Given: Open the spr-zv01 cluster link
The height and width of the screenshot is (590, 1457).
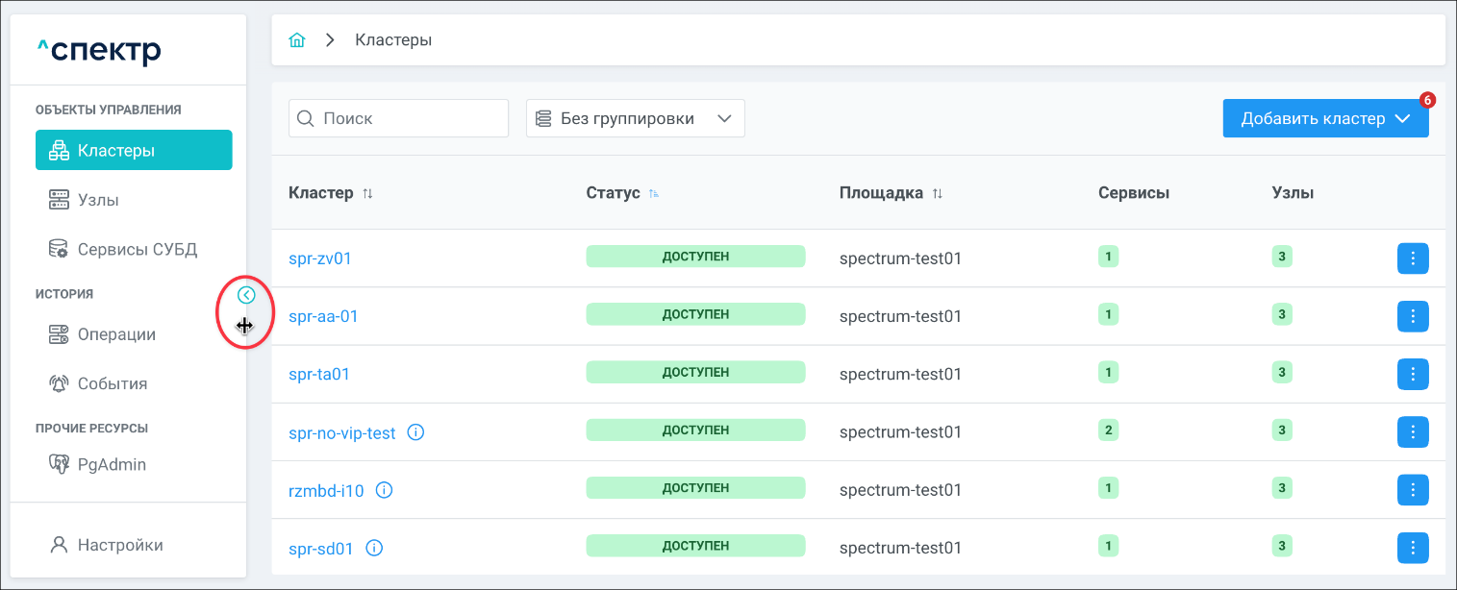Looking at the screenshot, I should [x=320, y=258].
